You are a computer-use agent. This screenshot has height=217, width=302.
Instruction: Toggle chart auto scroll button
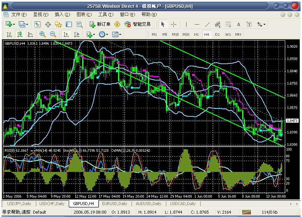pyautogui.click(x=66, y=34)
